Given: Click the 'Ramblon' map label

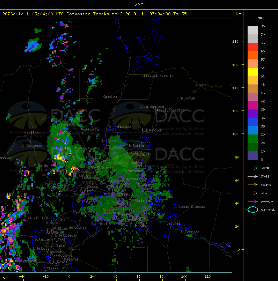Looking at the screenshot, I should pos(110,96).
